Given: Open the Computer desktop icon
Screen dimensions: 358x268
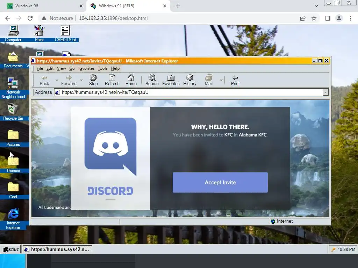Looking at the screenshot, I should tap(13, 33).
